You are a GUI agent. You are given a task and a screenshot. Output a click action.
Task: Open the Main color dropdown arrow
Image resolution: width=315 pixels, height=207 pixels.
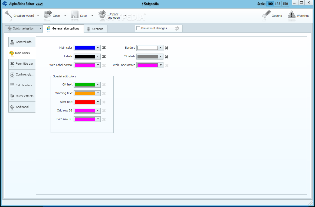[x=98, y=48]
